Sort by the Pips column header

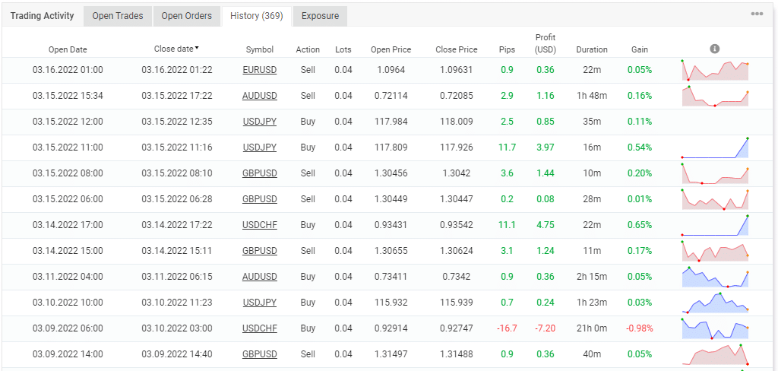(507, 49)
